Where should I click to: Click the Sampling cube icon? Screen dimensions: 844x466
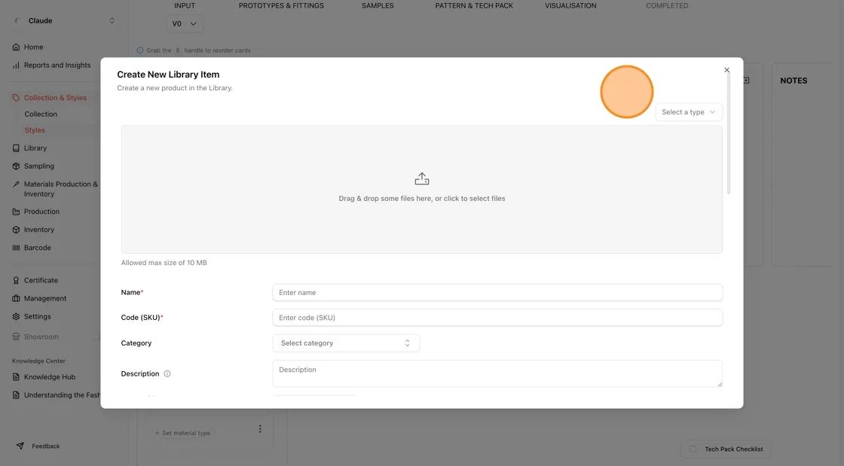point(16,166)
